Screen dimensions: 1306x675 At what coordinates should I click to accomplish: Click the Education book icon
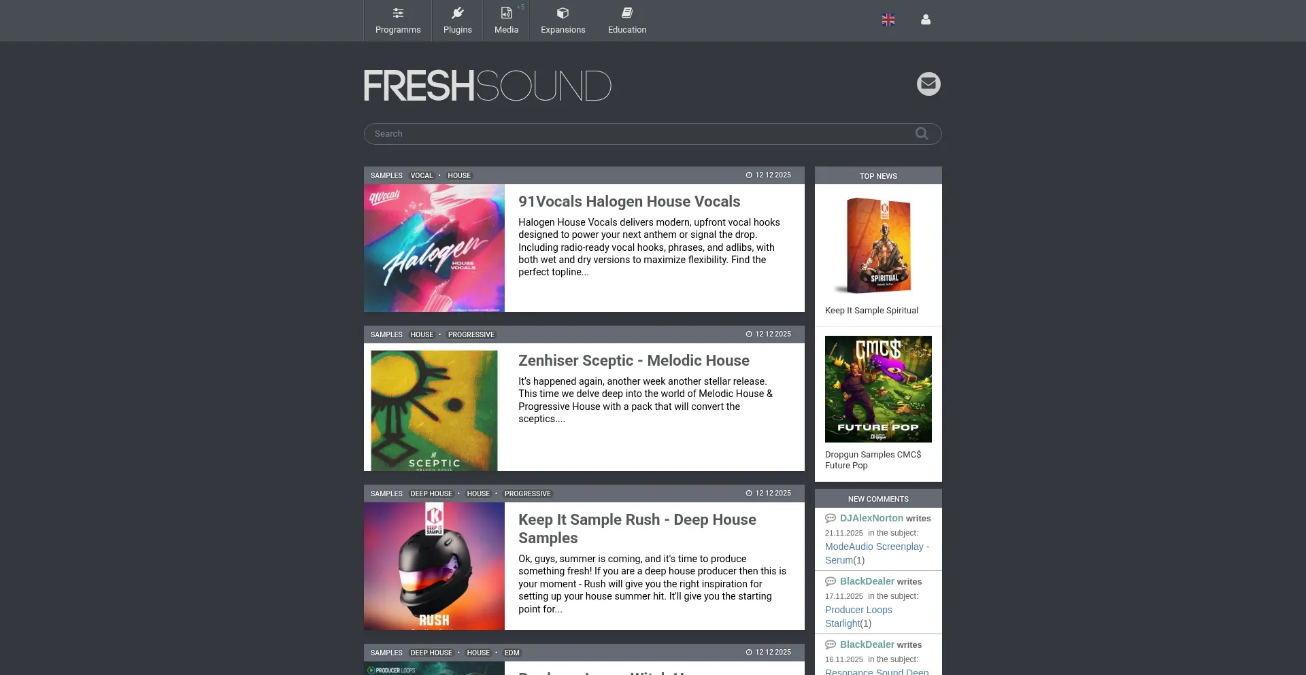click(627, 13)
